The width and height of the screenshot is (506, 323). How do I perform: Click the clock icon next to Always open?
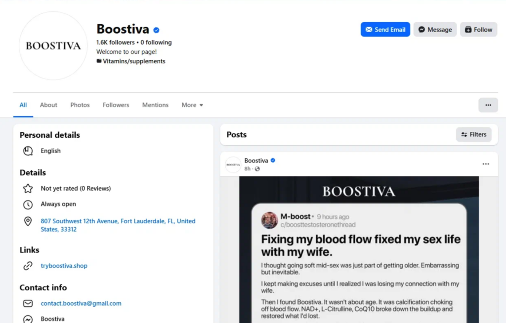click(28, 204)
